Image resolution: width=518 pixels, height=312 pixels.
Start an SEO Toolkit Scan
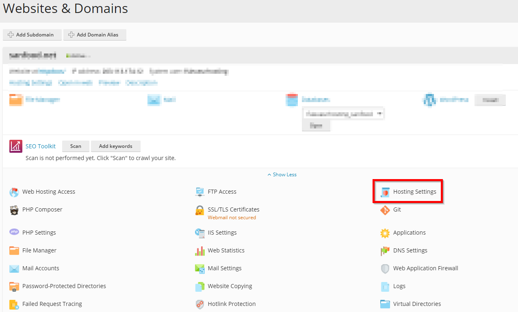pos(76,146)
